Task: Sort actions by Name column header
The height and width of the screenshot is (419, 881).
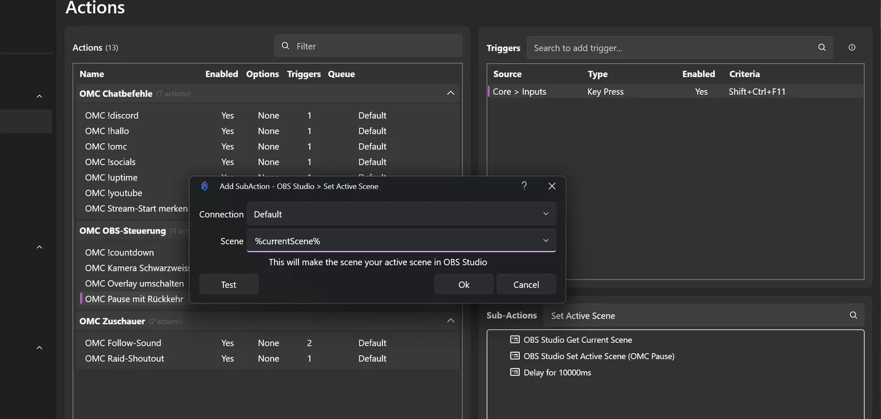Action: [x=92, y=73]
